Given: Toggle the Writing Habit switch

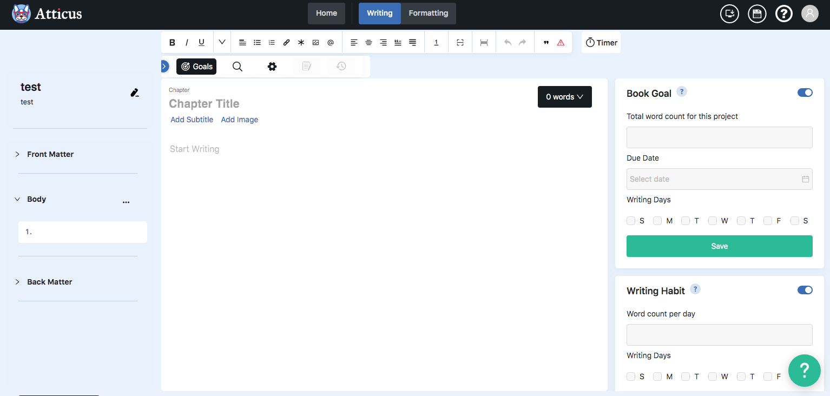Looking at the screenshot, I should (805, 290).
